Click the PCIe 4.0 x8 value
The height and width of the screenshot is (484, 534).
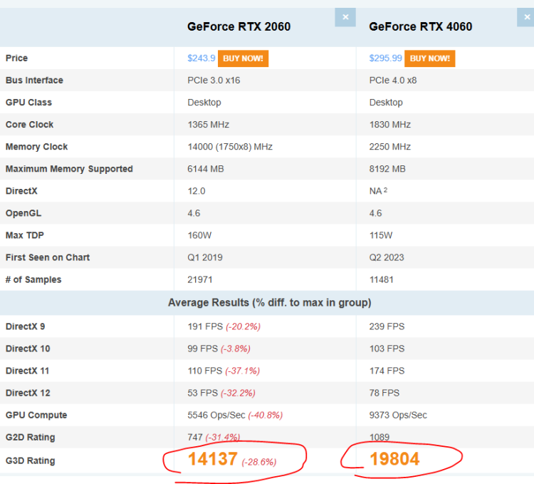click(393, 80)
